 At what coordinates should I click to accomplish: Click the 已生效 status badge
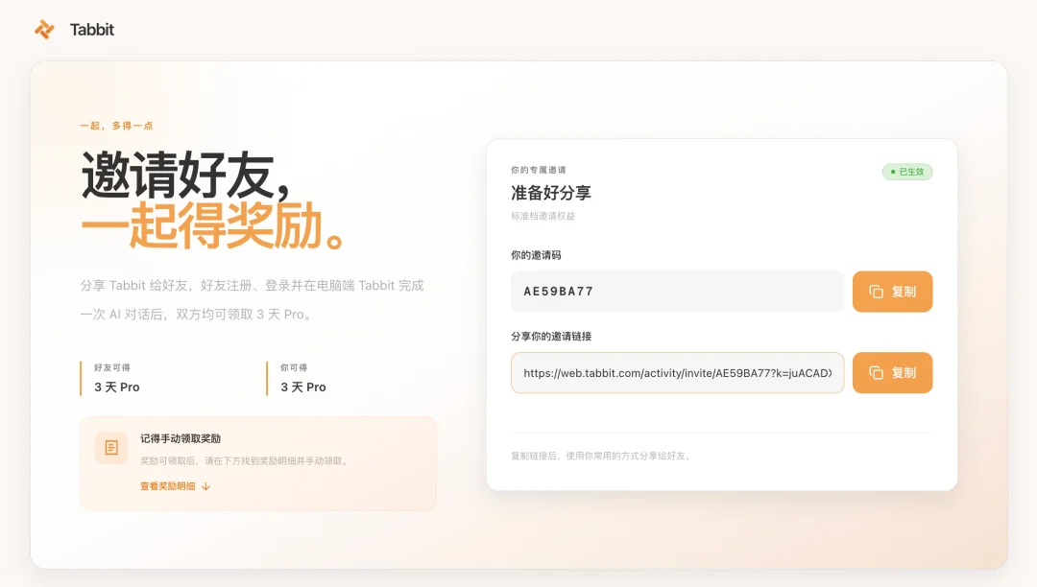pyautogui.click(x=907, y=172)
